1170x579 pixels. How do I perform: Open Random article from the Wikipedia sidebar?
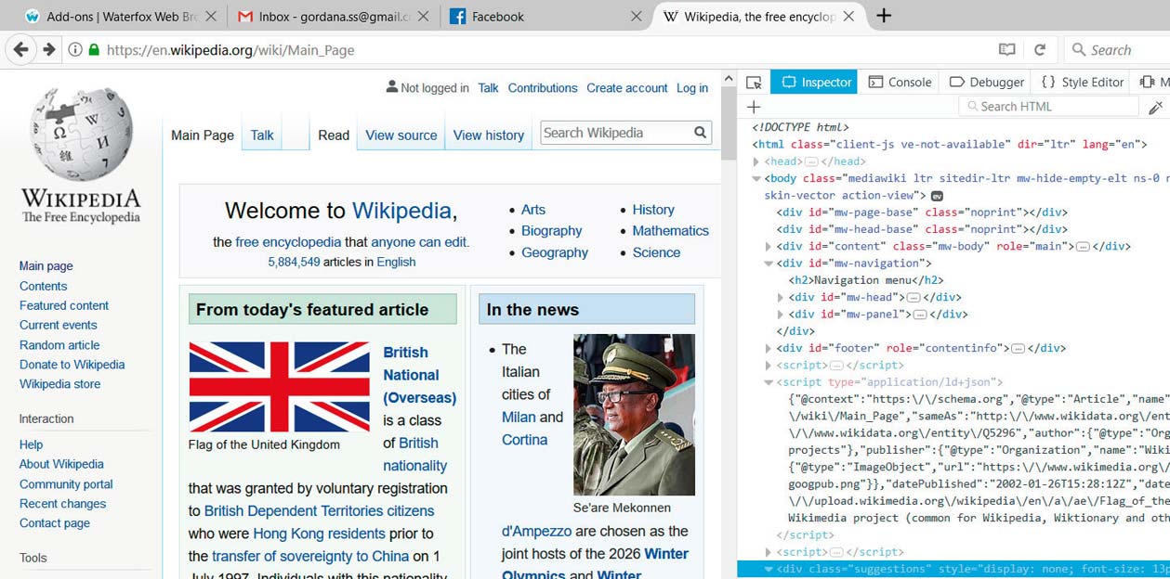coord(59,345)
